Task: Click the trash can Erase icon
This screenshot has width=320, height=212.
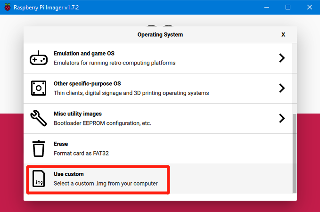Action: 39,148
